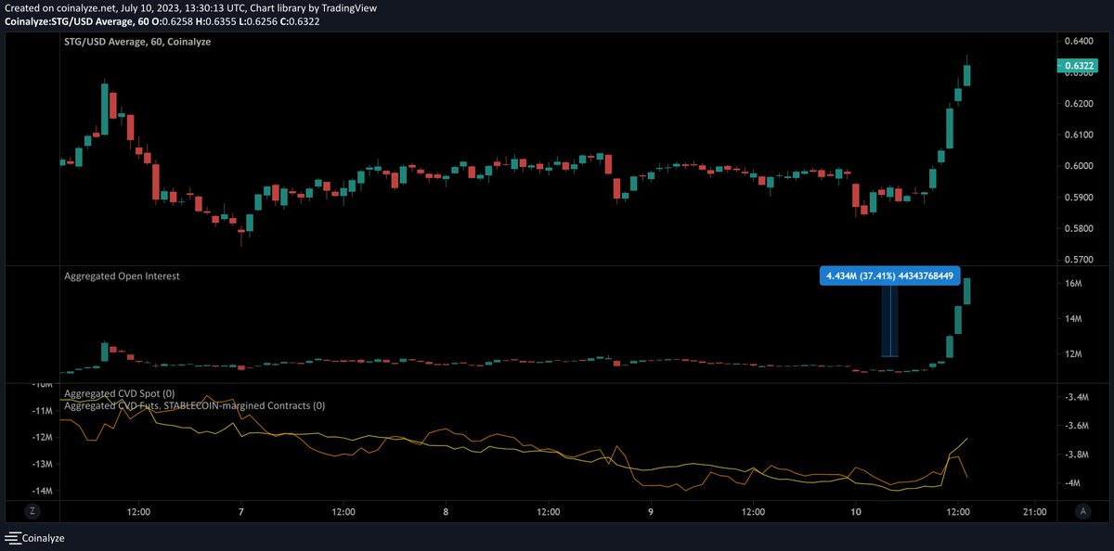Click the highlighted 0.6322 price label
Screen dimensions: 1114x551
(1080, 66)
